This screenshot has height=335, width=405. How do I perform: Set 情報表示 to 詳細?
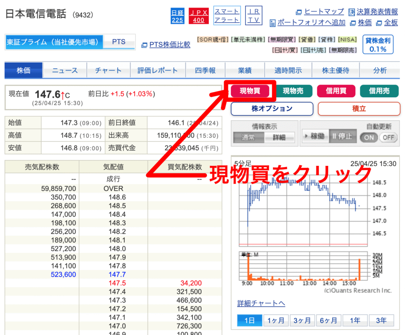coord(279,137)
